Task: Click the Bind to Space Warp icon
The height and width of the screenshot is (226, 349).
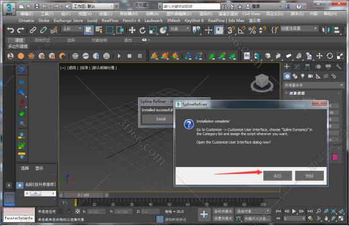Action: [x=54, y=30]
